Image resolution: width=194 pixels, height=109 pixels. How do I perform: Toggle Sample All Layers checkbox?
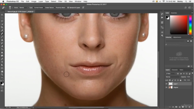coord(68,8)
